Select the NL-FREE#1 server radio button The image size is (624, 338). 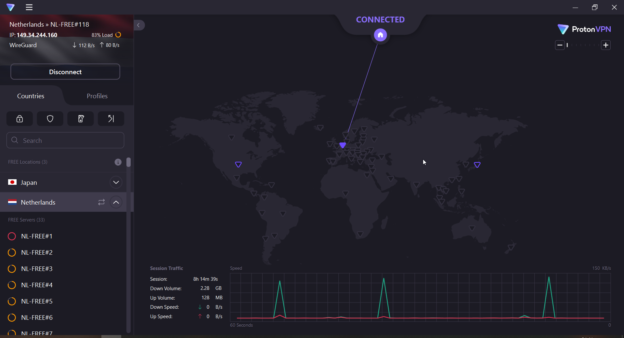coord(12,236)
